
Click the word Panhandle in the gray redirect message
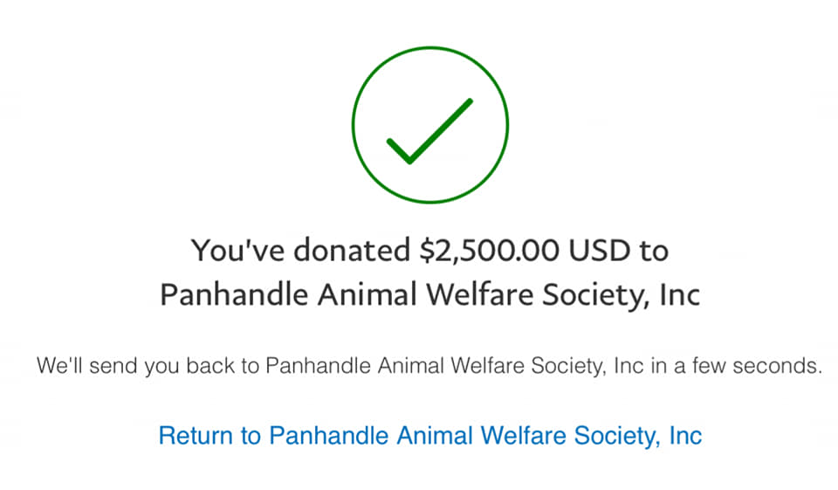pyautogui.click(x=306, y=365)
